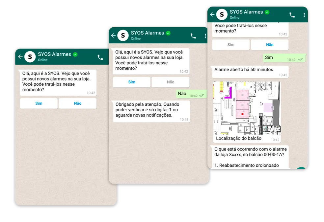The width and height of the screenshot is (324, 222).
Task: Tap back arrow in right chat window
Action: (212, 14)
